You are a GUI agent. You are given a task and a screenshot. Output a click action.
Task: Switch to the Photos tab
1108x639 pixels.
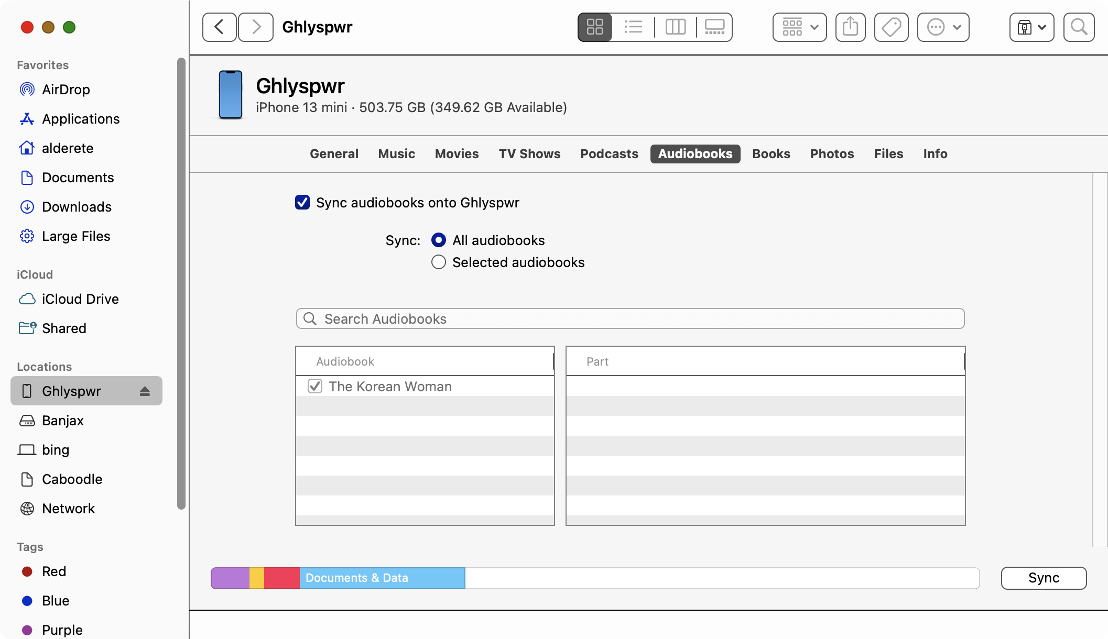pyautogui.click(x=832, y=154)
